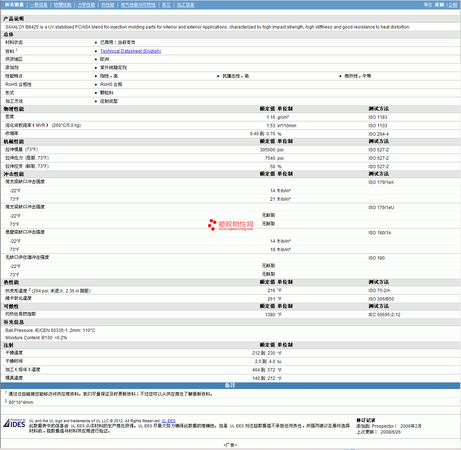Select the 所有数据 tab
461x450 pixels.
click(14, 5)
